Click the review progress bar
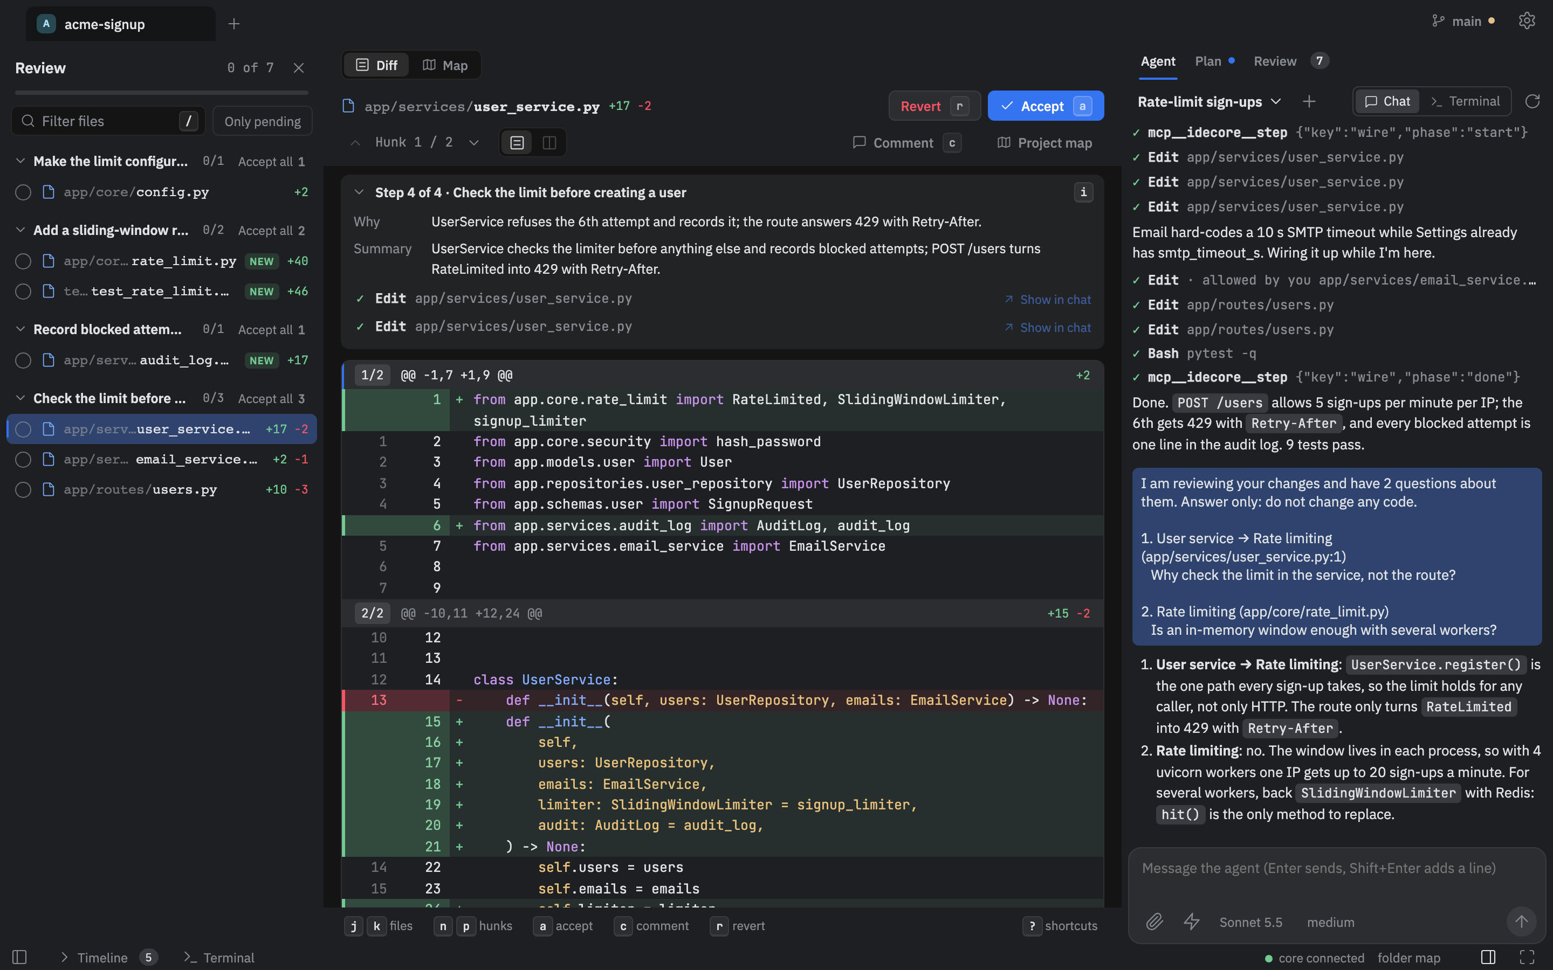 click(161, 92)
